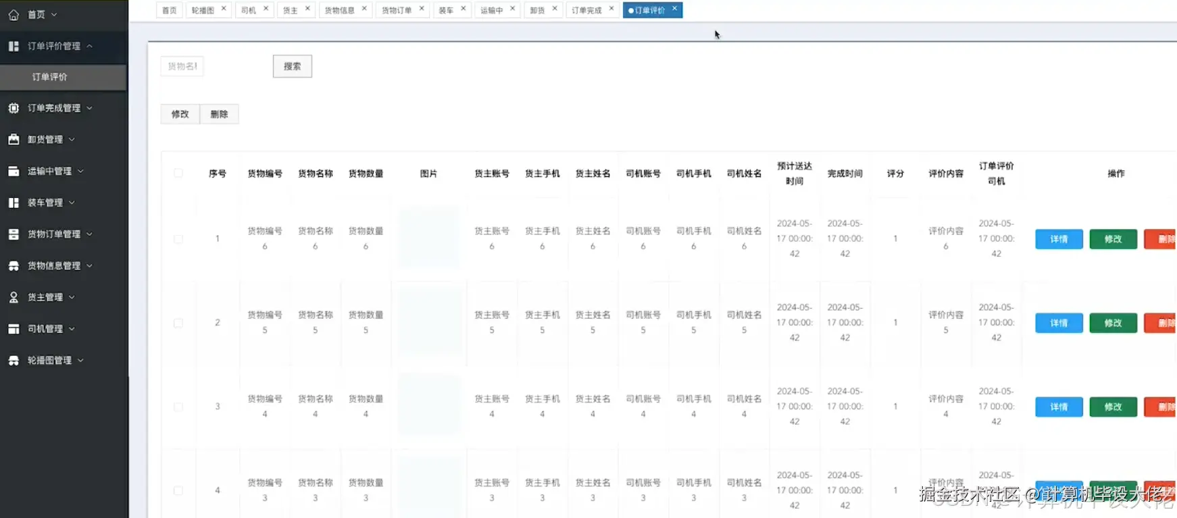
Task: Close the 装车 tab
Action: pyautogui.click(x=463, y=9)
